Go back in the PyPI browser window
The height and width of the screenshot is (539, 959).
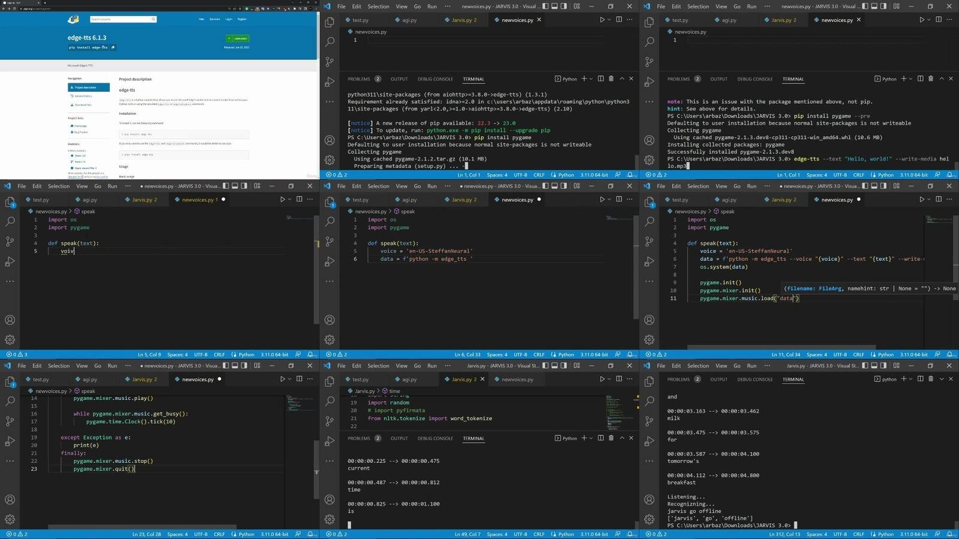[x=3, y=9]
